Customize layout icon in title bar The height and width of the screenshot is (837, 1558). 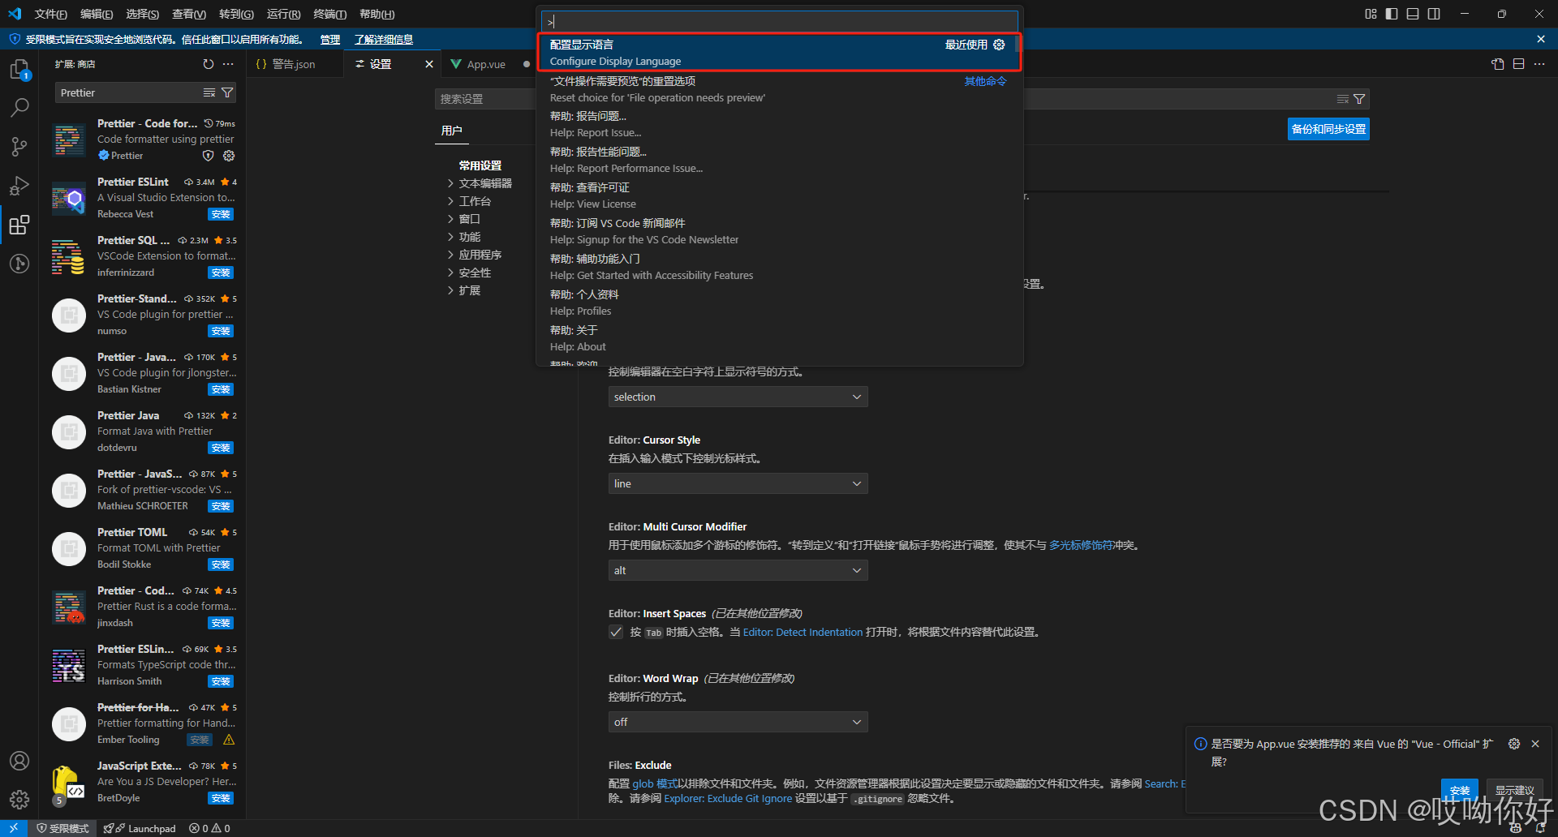(x=1371, y=14)
